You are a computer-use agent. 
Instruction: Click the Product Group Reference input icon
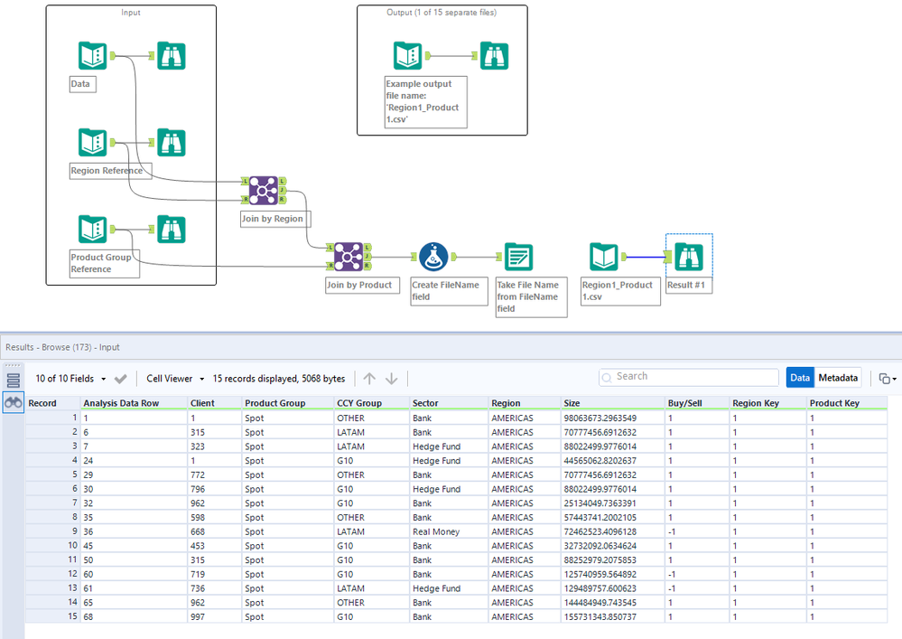coord(92,230)
